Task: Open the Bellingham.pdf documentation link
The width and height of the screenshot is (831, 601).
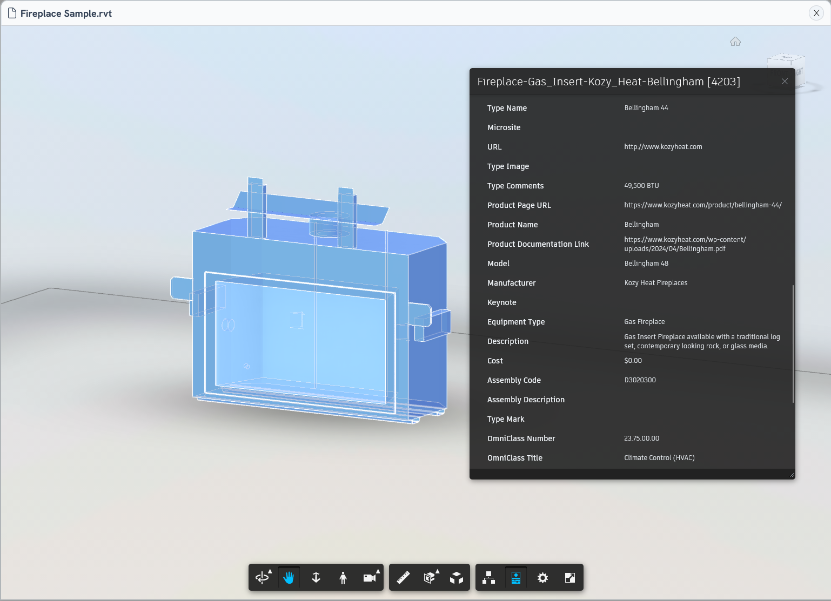Action: point(685,244)
